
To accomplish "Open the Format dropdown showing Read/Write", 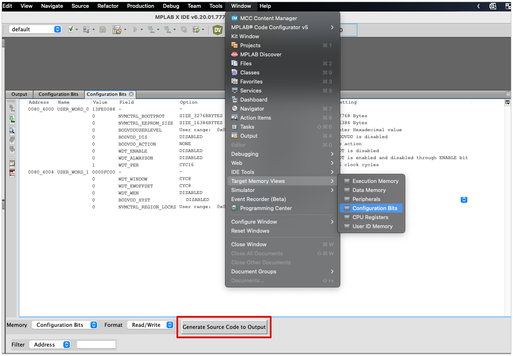I will coord(151,325).
